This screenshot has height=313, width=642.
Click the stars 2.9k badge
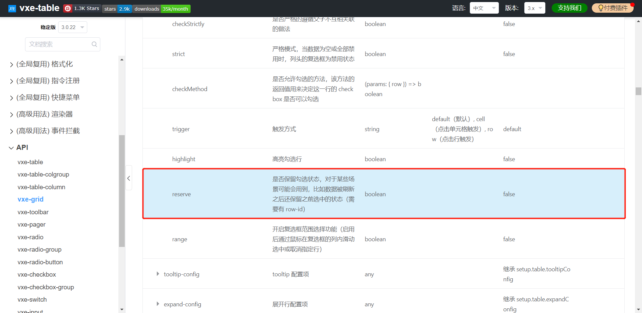pyautogui.click(x=117, y=9)
